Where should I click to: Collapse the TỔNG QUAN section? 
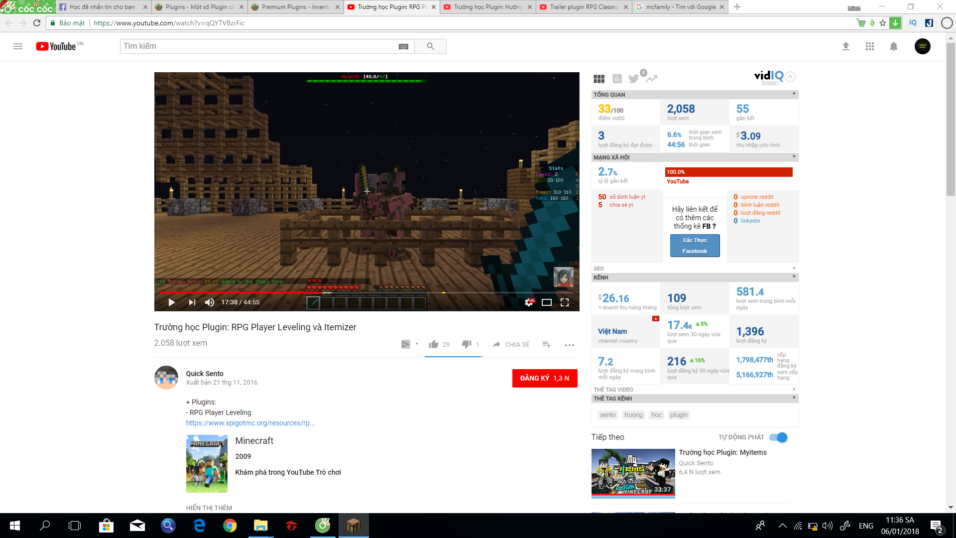tap(794, 94)
